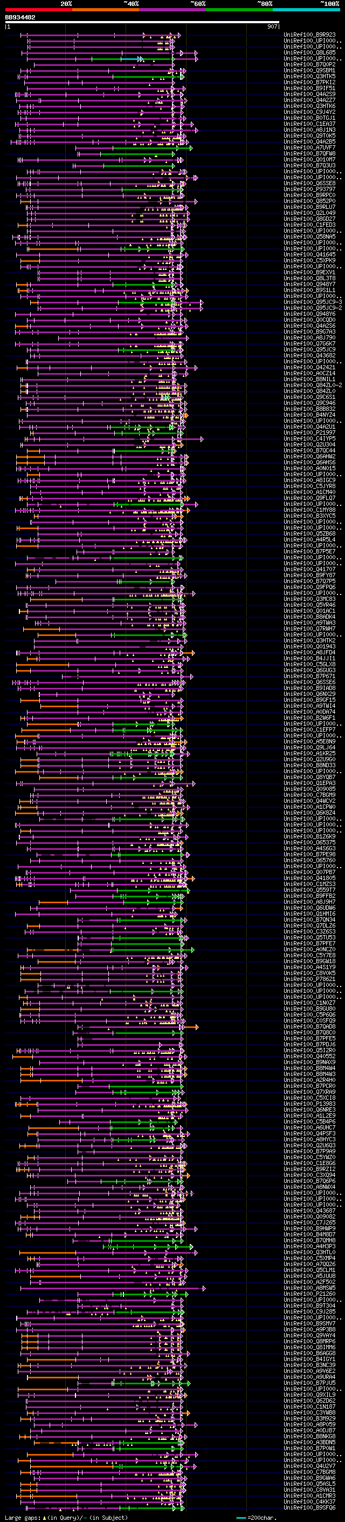Select the UniRef100_O65375 row label

tap(309, 843)
